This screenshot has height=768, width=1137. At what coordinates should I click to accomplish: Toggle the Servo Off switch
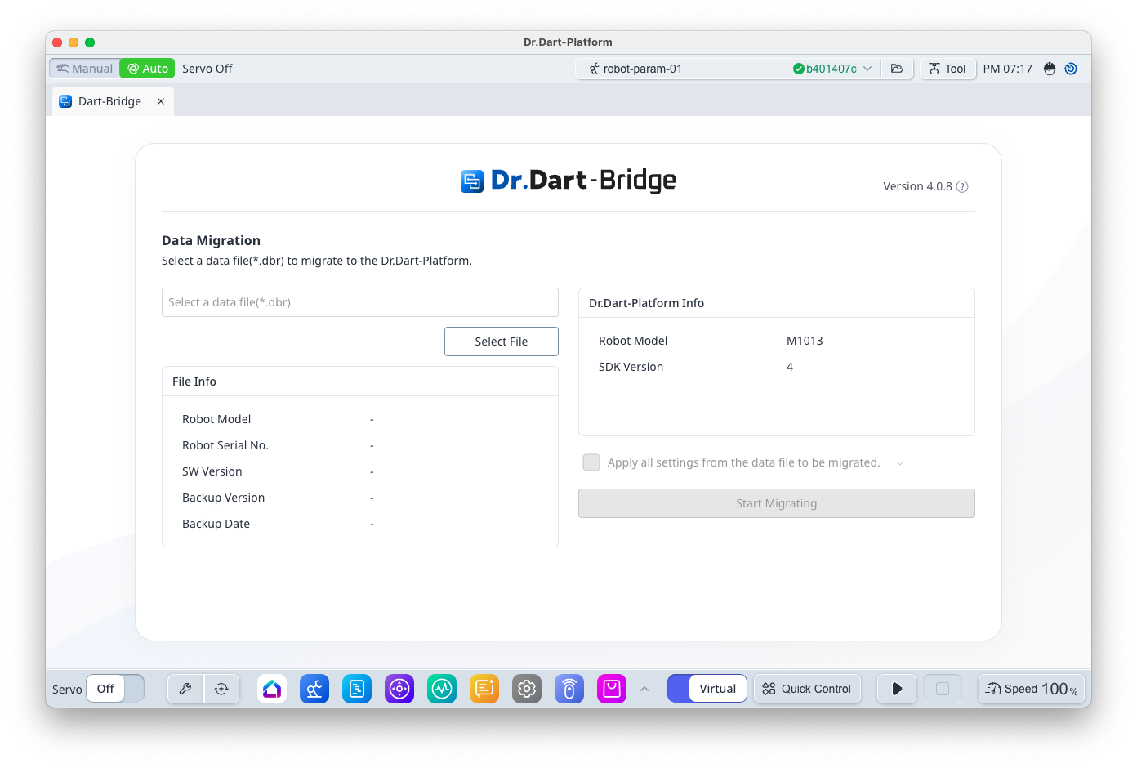[115, 689]
